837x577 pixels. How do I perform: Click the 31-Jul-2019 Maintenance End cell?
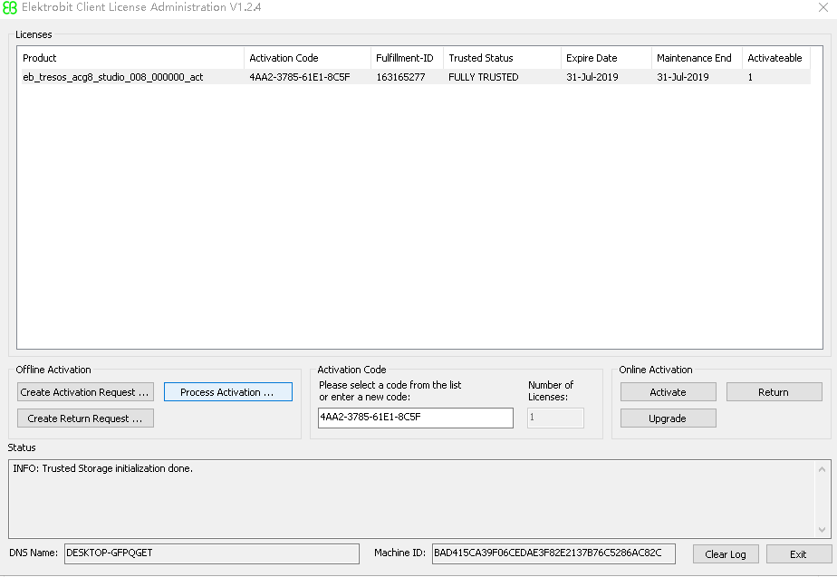point(683,77)
